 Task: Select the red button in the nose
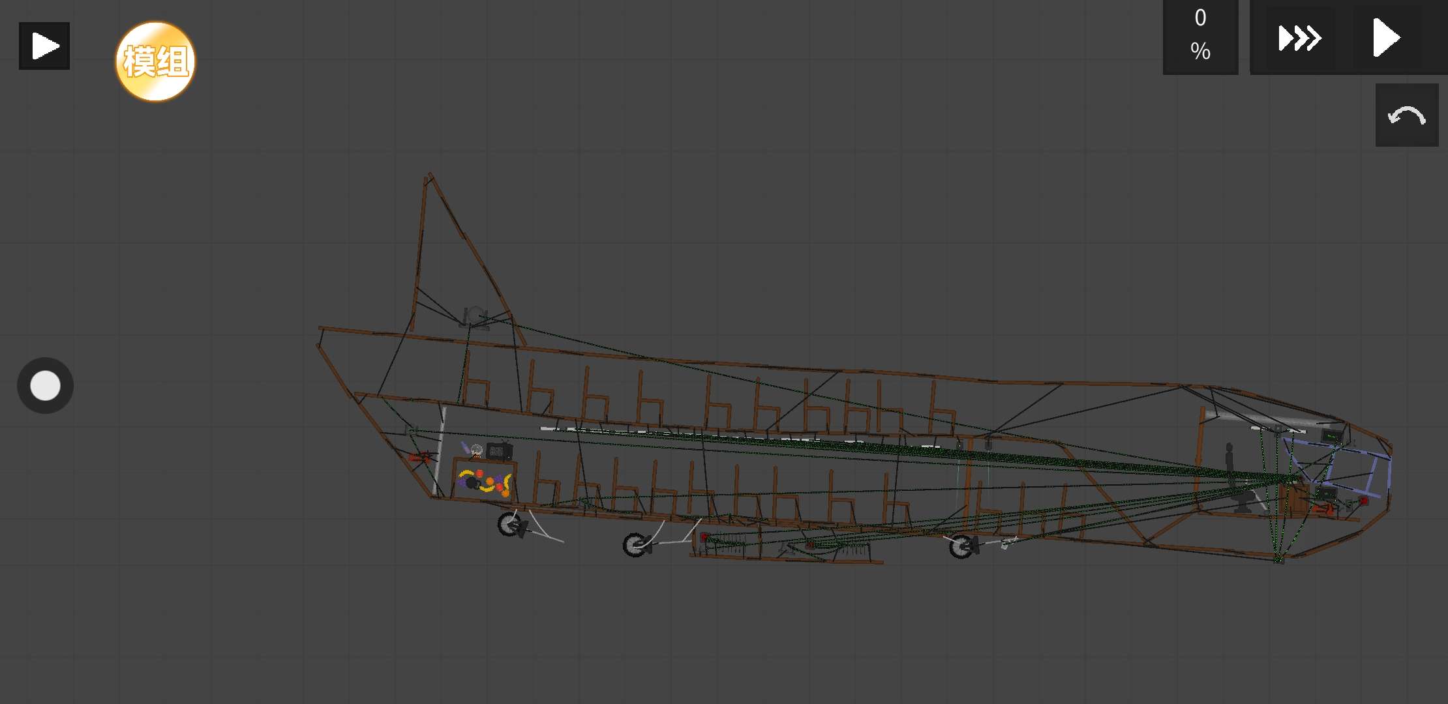click(x=1363, y=501)
